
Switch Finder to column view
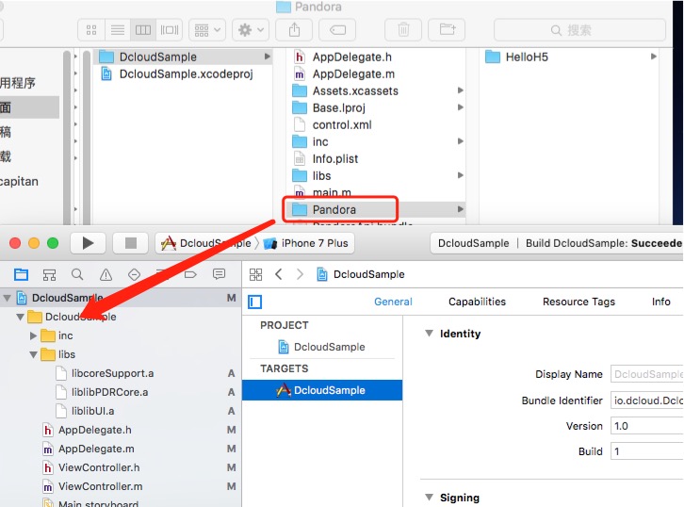click(x=143, y=30)
